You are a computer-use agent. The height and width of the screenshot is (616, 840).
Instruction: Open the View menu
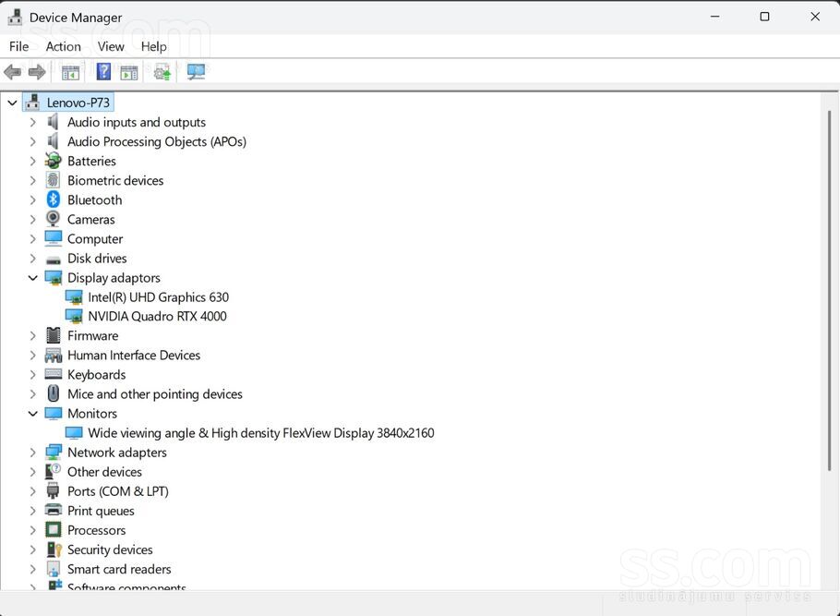click(x=111, y=47)
